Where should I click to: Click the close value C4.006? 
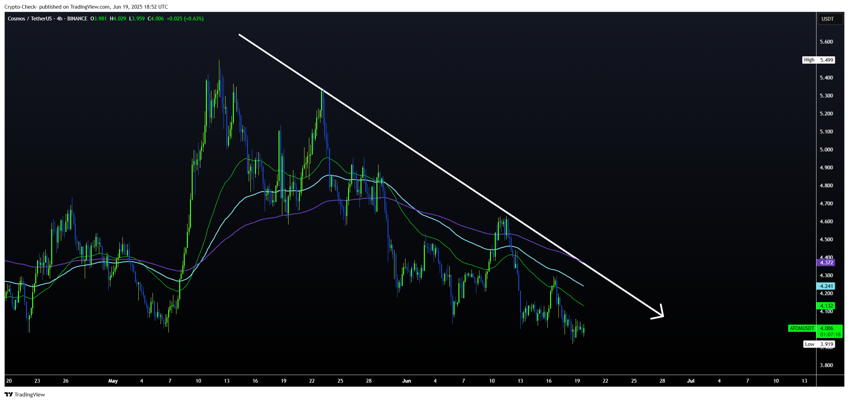[156, 19]
